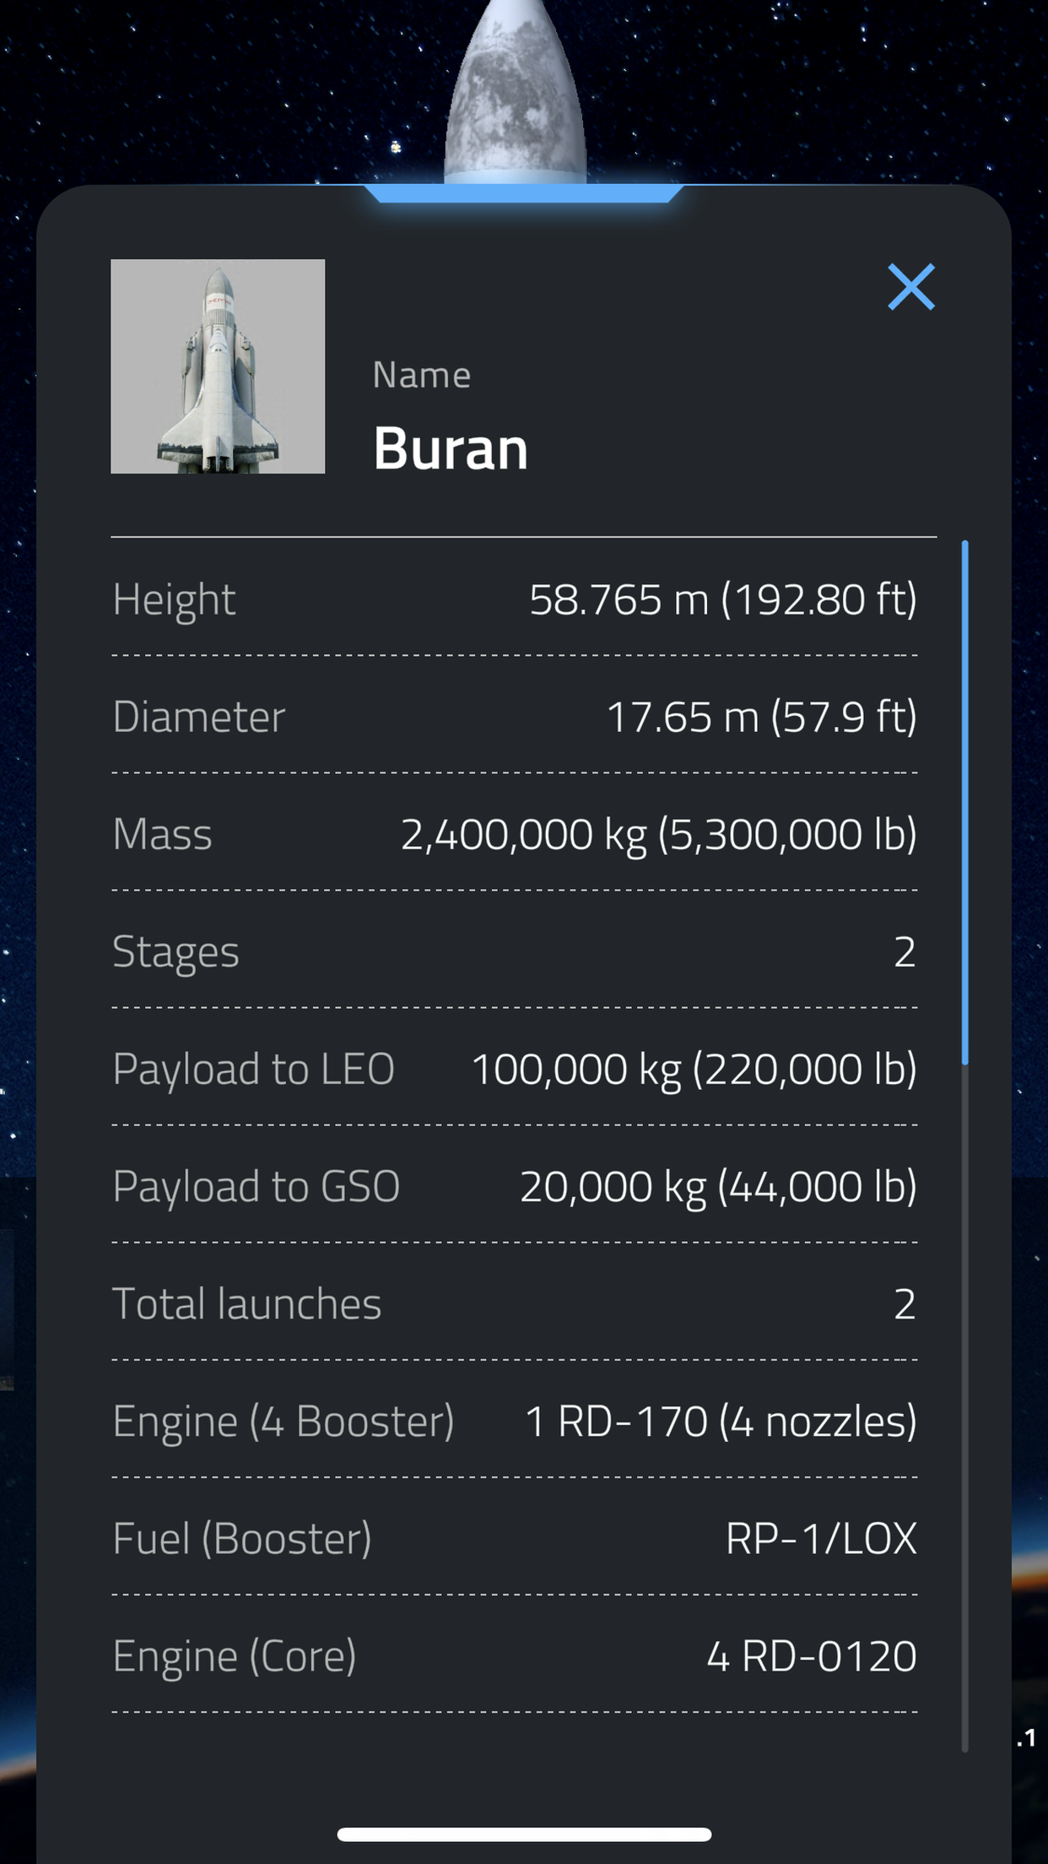Screen dimensions: 1048x1864
Task: Select the Stages row label
Action: (x=176, y=951)
